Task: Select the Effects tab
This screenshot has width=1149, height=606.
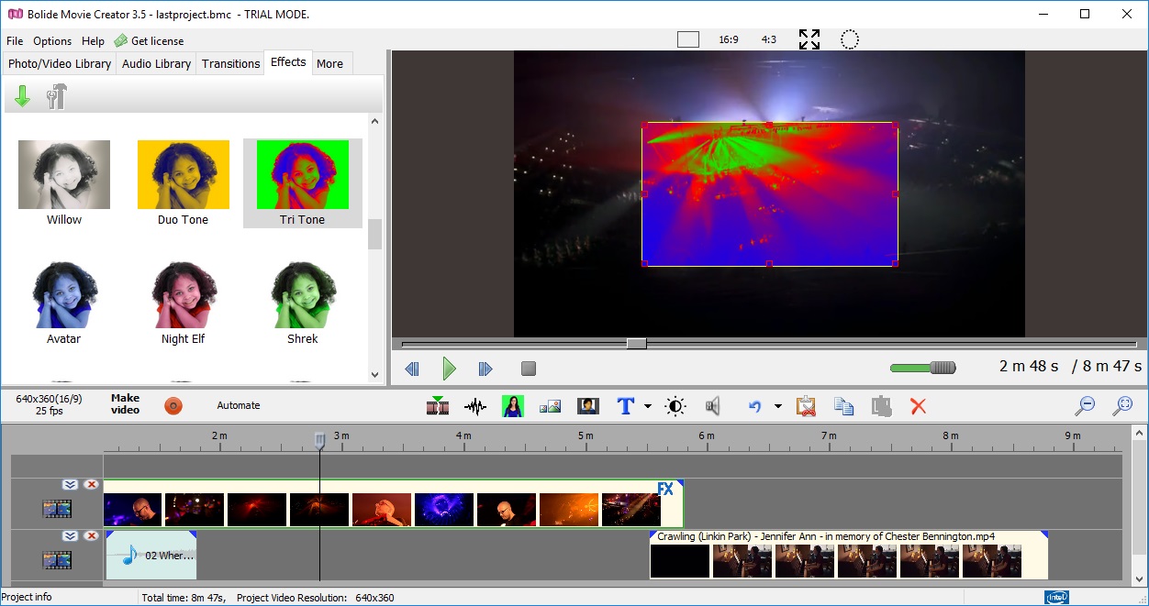Action: click(288, 62)
